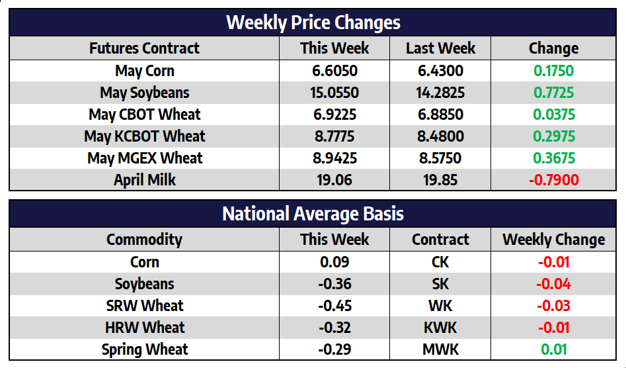Click April Milk this week price 19.06
The width and height of the screenshot is (626, 368).
pyautogui.click(x=334, y=180)
